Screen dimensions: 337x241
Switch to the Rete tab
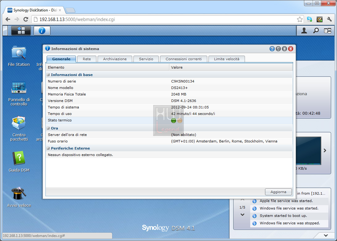pyautogui.click(x=87, y=59)
